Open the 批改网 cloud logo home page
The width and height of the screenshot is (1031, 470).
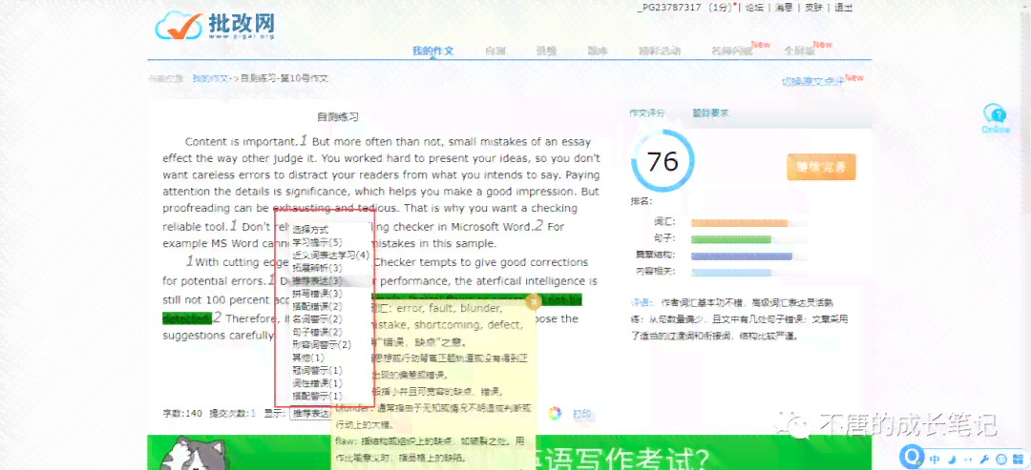[215, 26]
